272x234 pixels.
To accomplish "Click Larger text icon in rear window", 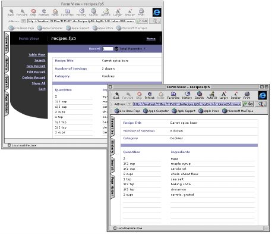I will [118, 13].
